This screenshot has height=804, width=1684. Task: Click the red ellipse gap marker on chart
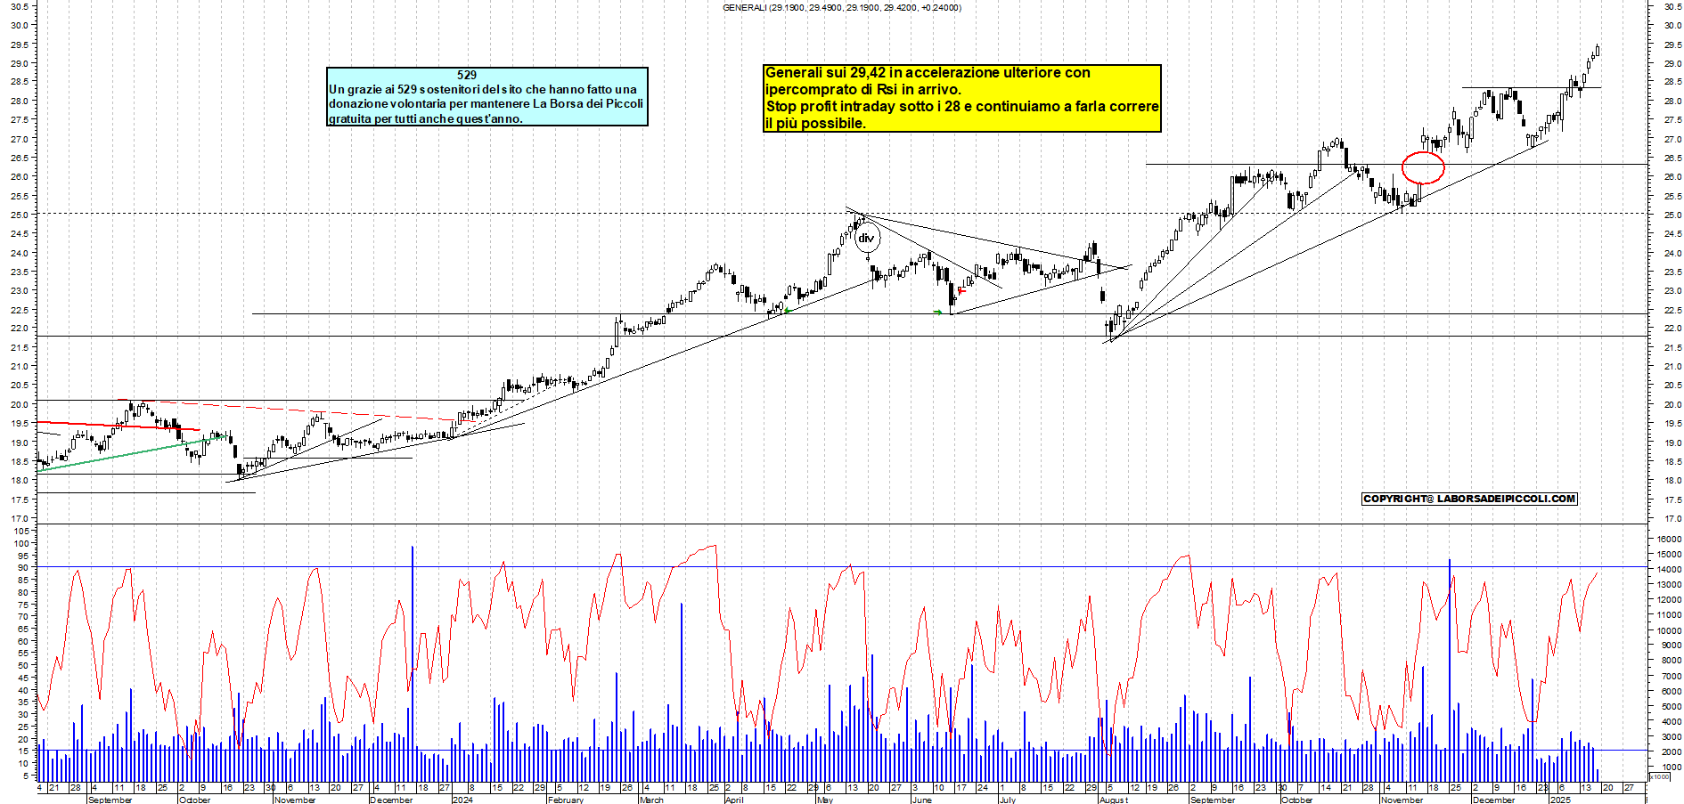click(x=1423, y=167)
